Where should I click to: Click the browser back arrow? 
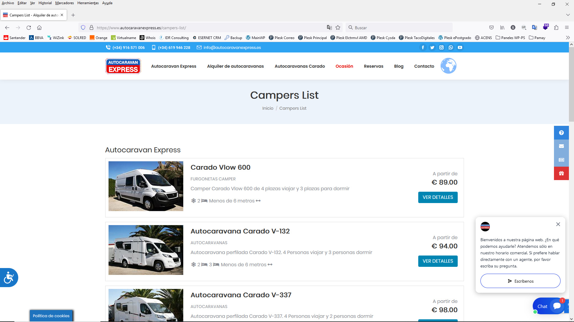tap(7, 27)
